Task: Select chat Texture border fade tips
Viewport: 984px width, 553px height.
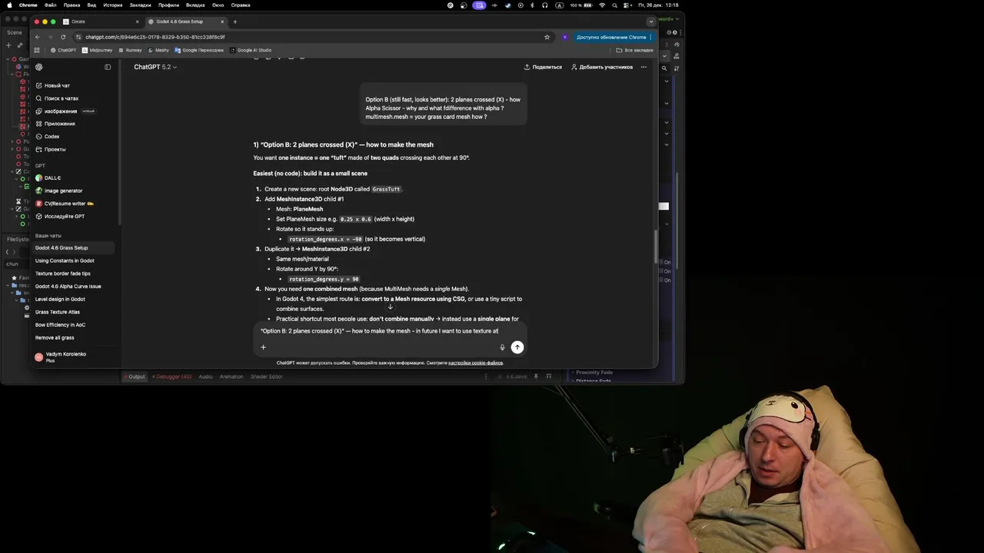Action: 62,273
